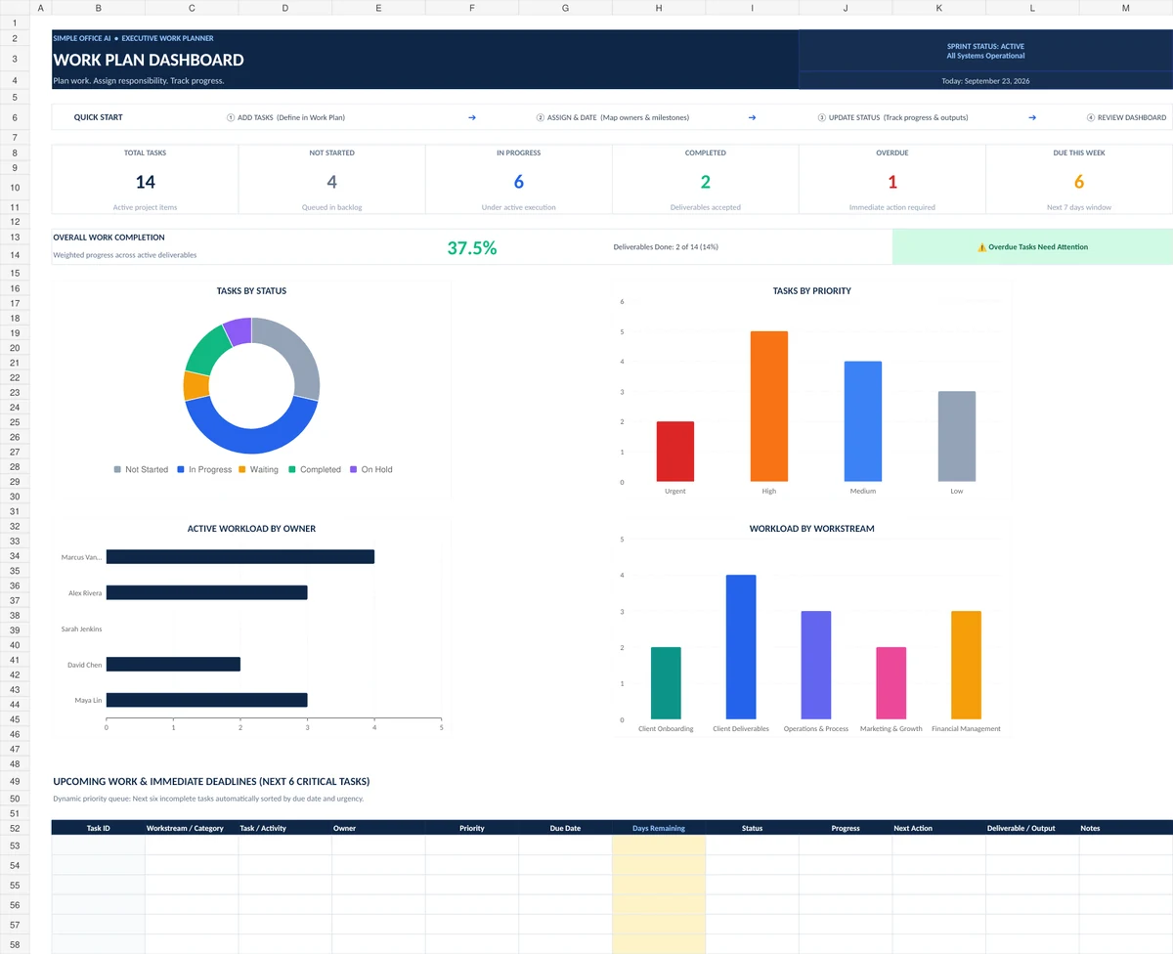Click the red Urgent priority bar
Image resolution: width=1173 pixels, height=954 pixels.
[x=675, y=452]
